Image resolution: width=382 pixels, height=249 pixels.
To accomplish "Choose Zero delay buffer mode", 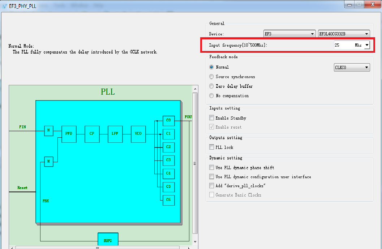I will [211, 86].
